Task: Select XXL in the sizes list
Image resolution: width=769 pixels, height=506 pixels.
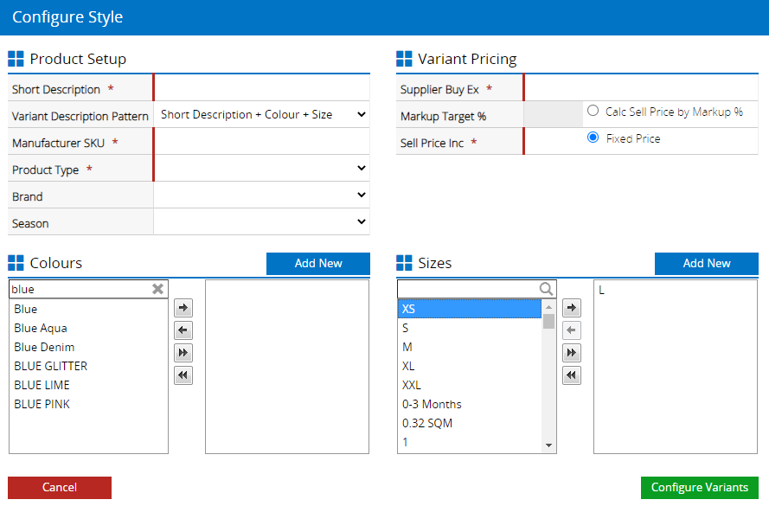Action: (x=470, y=386)
